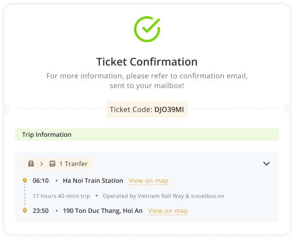Click the Trip Information header bar
This screenshot has width=294, height=239.
point(147,135)
